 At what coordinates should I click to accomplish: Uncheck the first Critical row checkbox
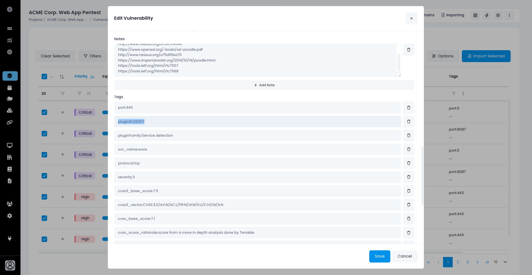[x=44, y=112]
